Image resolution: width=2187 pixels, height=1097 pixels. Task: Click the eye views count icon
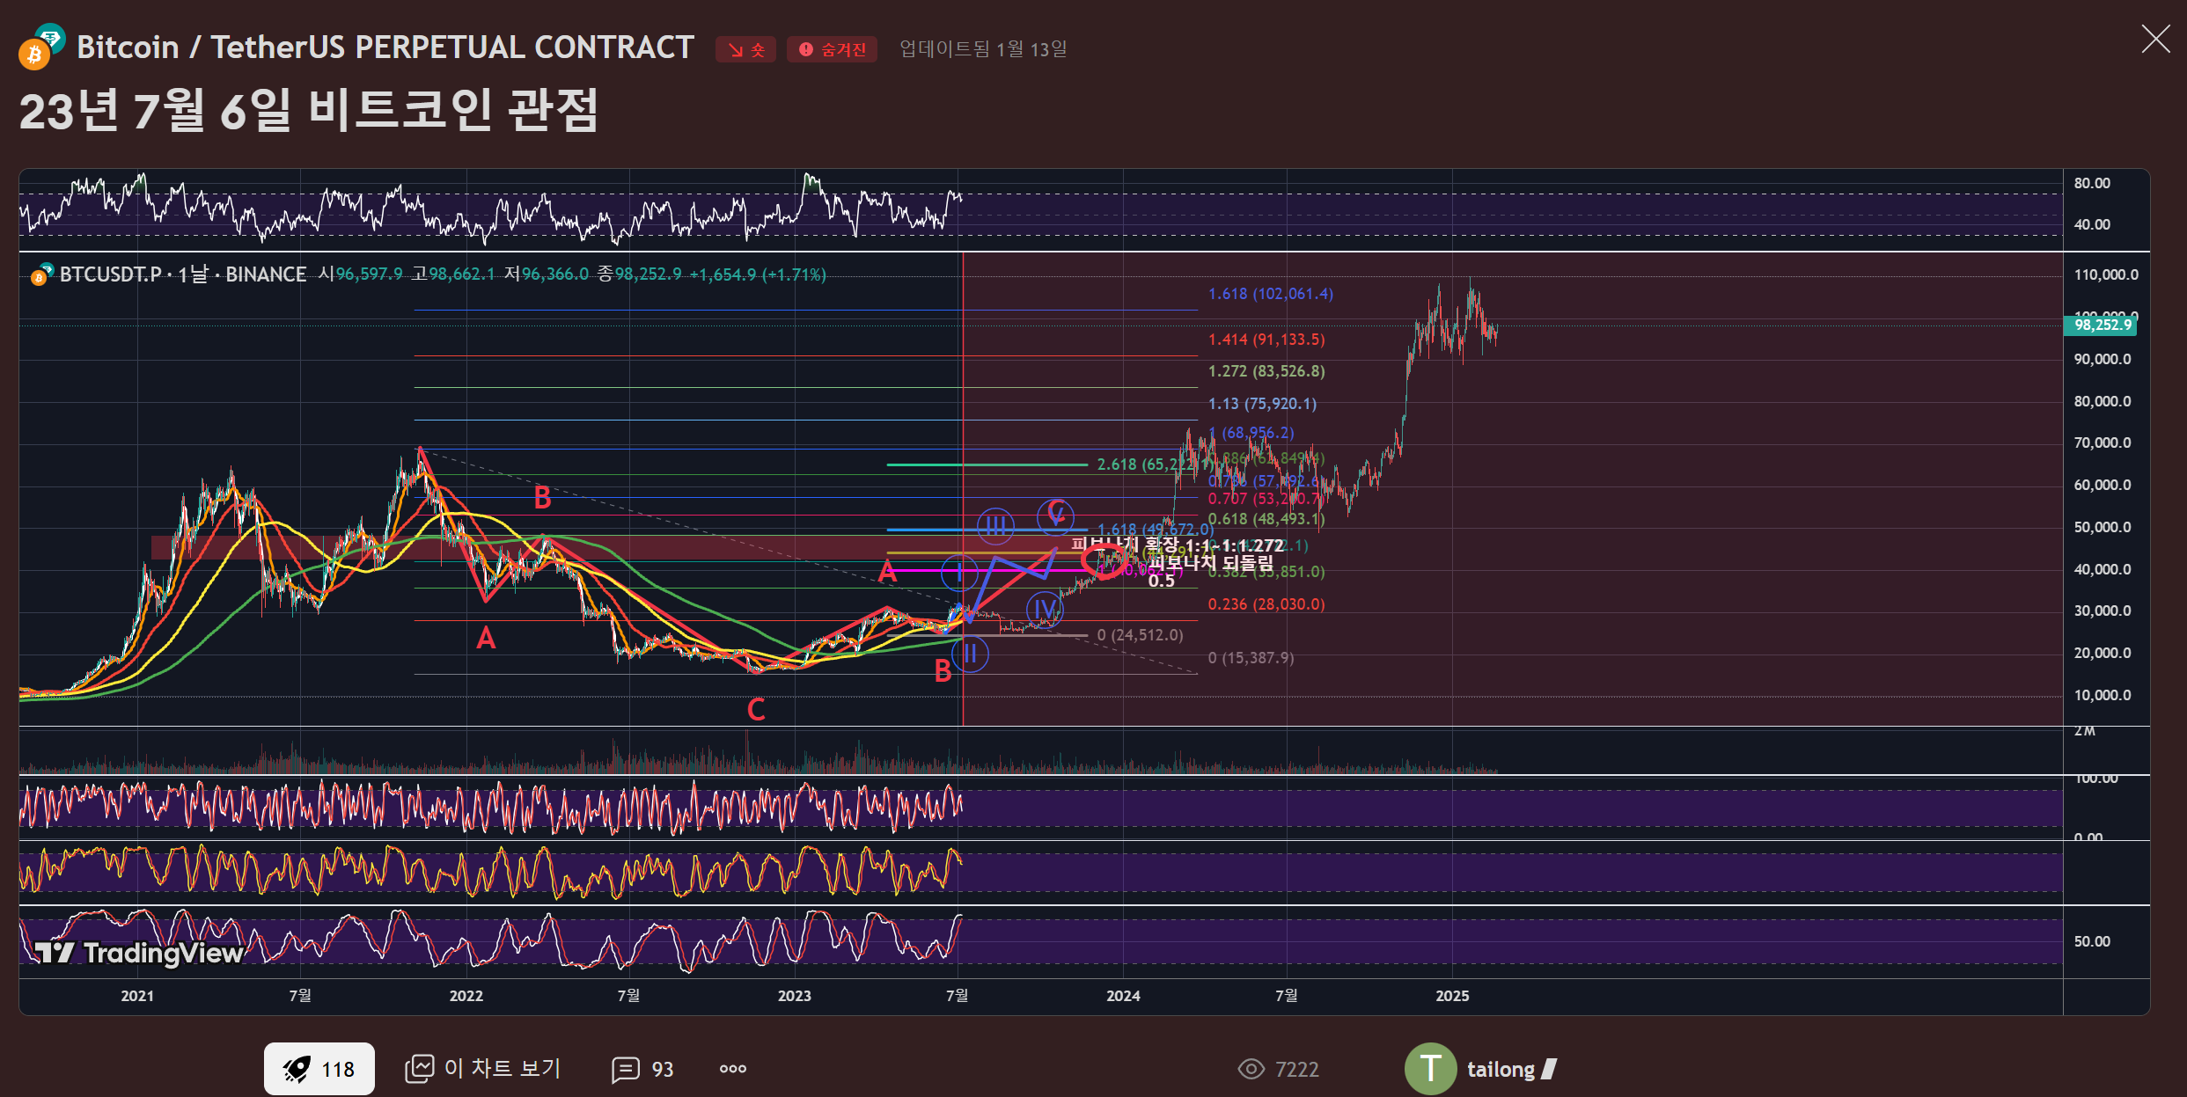pos(1251,1069)
